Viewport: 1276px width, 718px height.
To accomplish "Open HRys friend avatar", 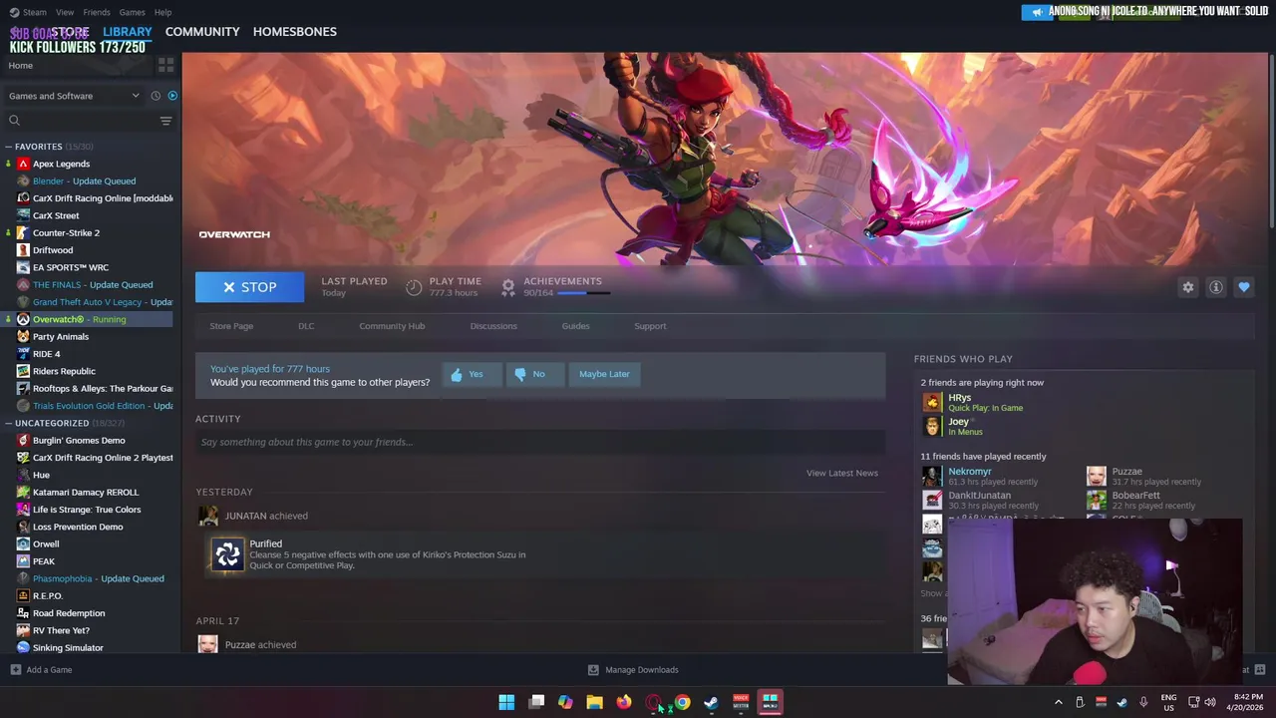I will 932,402.
